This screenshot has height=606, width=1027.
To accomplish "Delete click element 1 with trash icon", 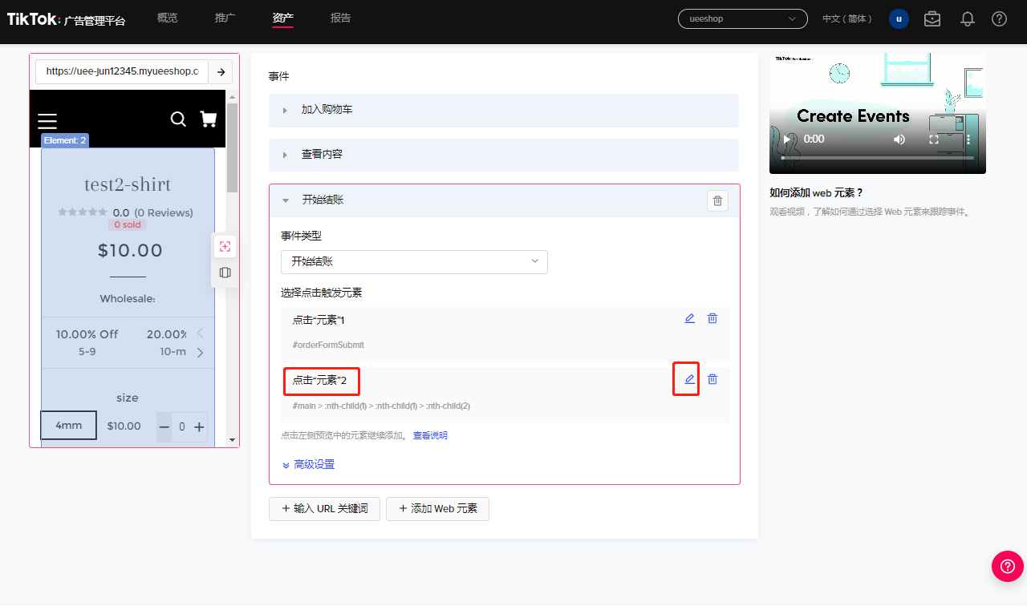I will click(x=712, y=318).
